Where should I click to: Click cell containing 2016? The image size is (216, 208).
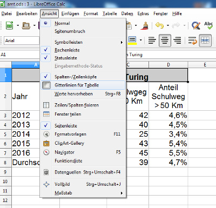[26, 153]
